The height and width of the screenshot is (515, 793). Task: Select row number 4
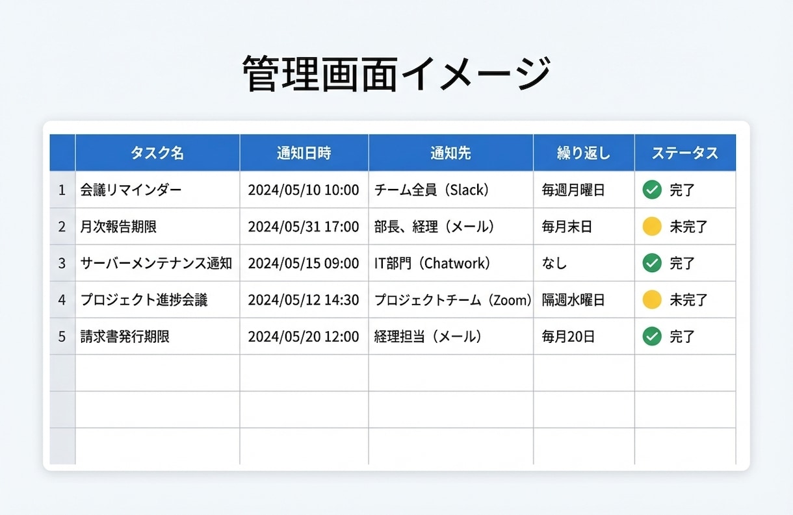[62, 299]
